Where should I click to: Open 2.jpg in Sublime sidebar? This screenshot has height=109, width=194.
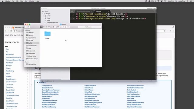click(x=48, y=20)
